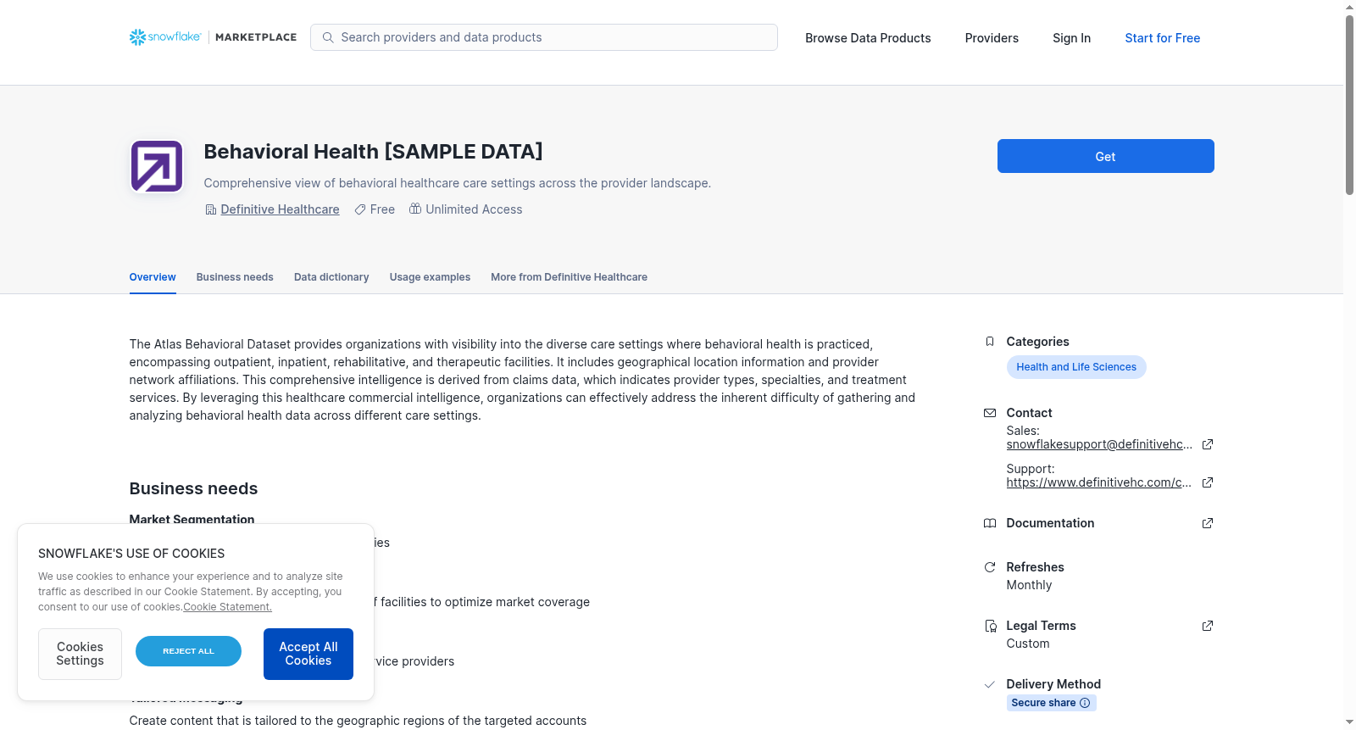Open More from Definitive Healthcare tab
This screenshot has width=1356, height=730.
(x=569, y=277)
